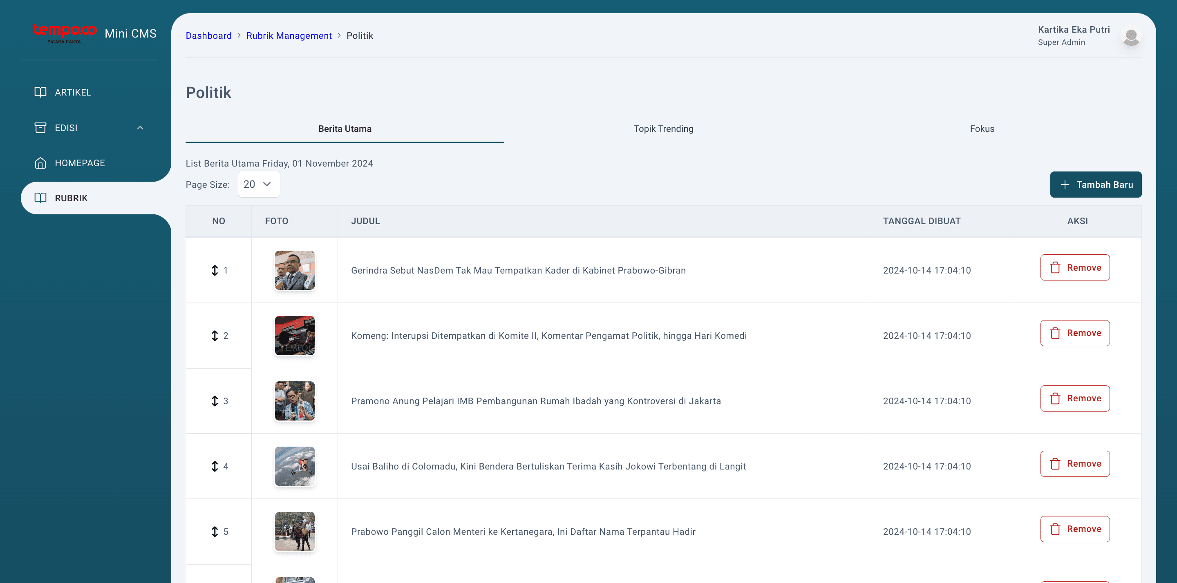Click the date of the Prabowo Panggil row

point(926,532)
